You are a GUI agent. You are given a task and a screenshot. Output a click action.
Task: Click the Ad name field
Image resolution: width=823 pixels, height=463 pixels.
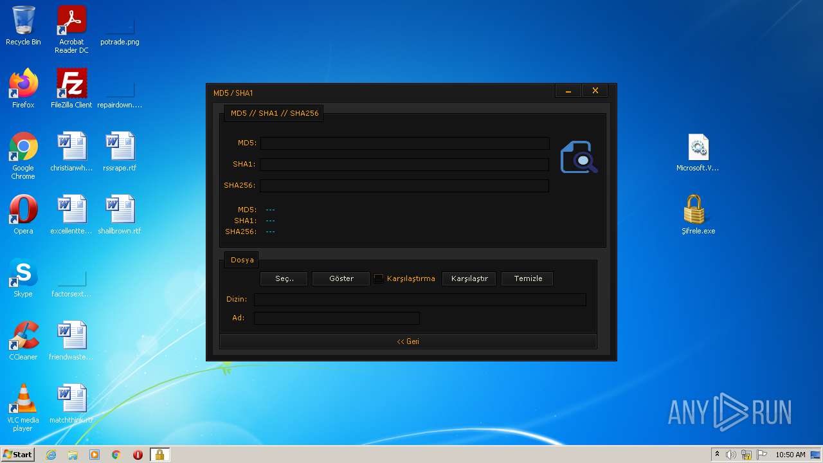[x=337, y=318]
